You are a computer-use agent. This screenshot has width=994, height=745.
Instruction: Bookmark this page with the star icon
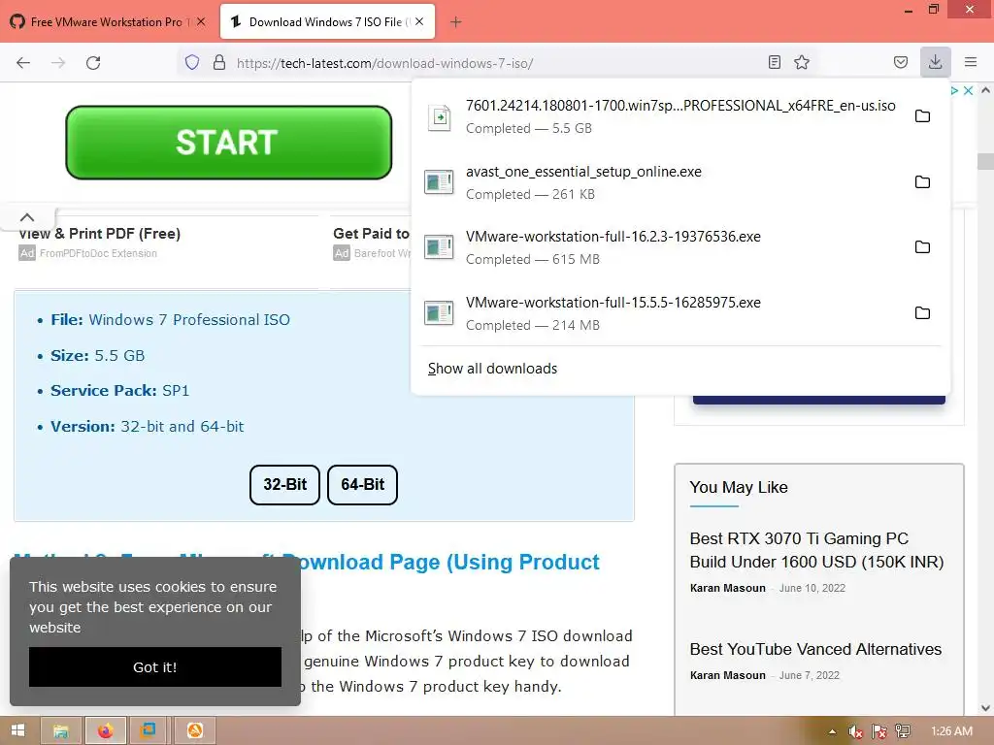802,62
